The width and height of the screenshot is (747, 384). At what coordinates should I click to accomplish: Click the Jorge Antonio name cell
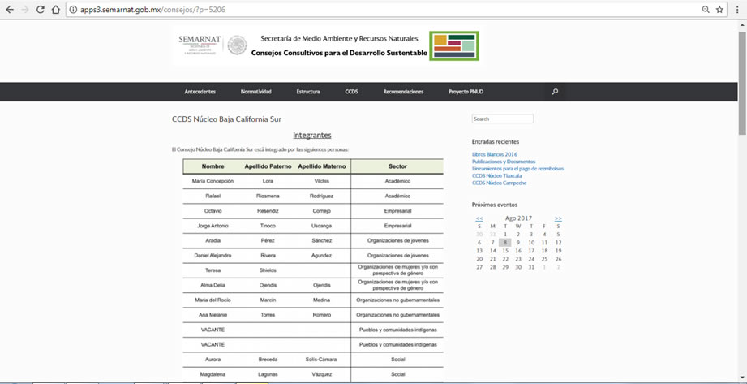point(213,226)
